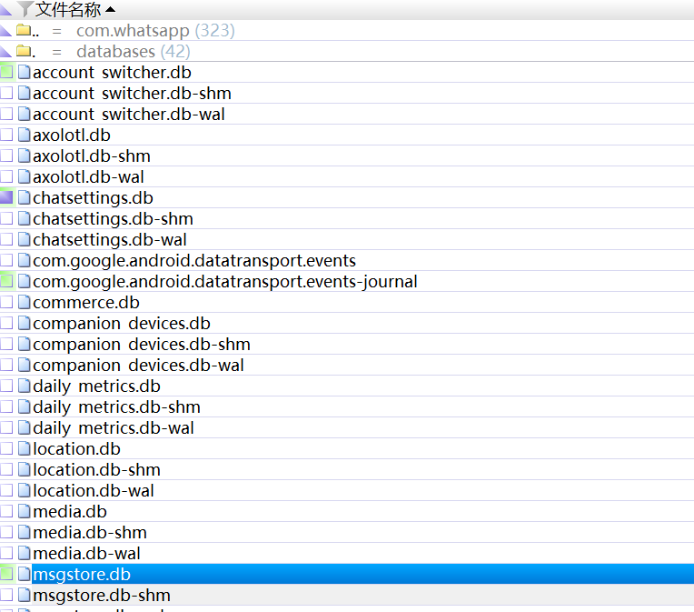Click file icon of companion_devices.db
This screenshot has width=694, height=612.
[x=25, y=323]
